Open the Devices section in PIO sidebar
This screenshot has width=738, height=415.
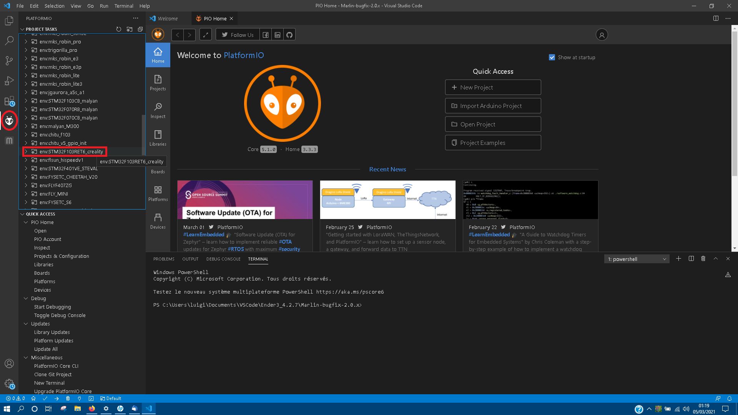click(x=158, y=221)
